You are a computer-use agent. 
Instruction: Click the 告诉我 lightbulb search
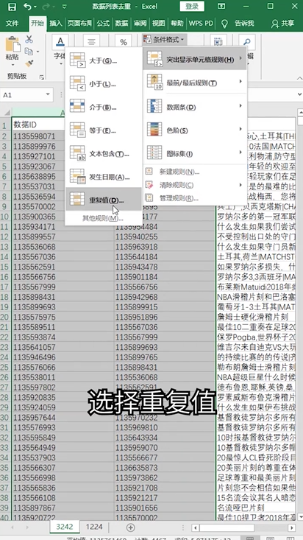(238, 24)
